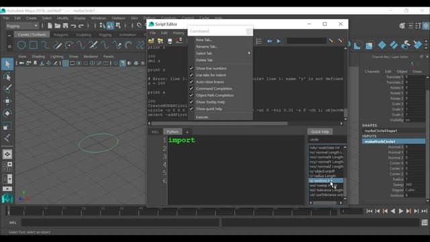Select the Scale tool in toolbox
The image size is (430, 242).
[x=7, y=126]
